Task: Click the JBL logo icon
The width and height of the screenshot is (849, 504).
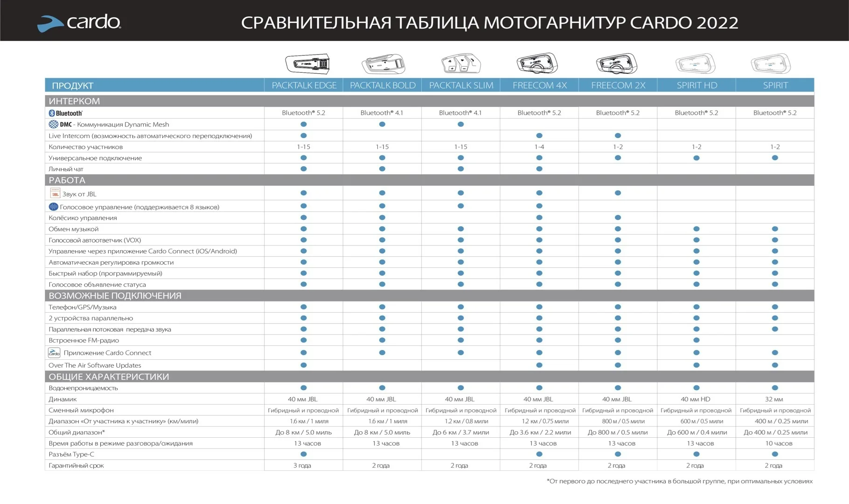Action: click(x=55, y=193)
